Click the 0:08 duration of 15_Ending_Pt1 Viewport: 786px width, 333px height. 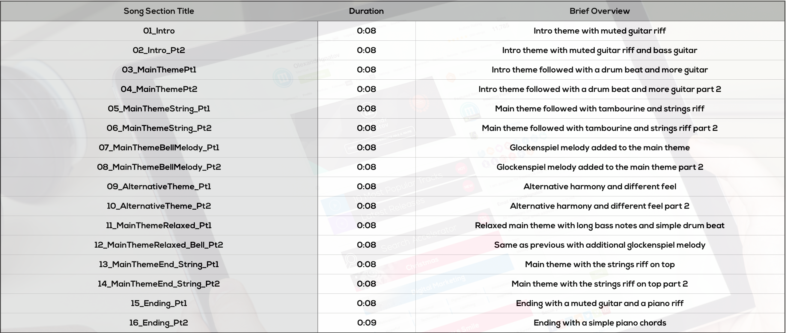[366, 303]
